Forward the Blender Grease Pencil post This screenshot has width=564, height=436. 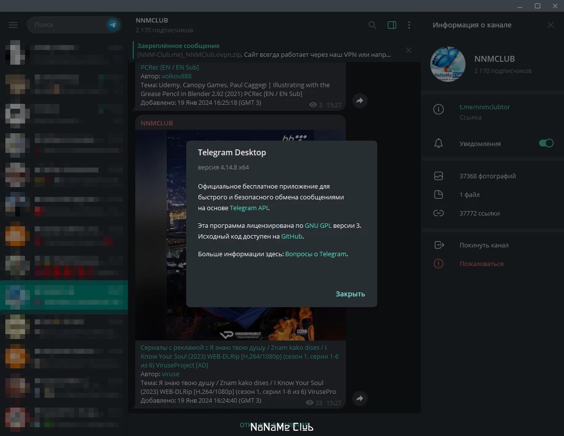pos(360,100)
